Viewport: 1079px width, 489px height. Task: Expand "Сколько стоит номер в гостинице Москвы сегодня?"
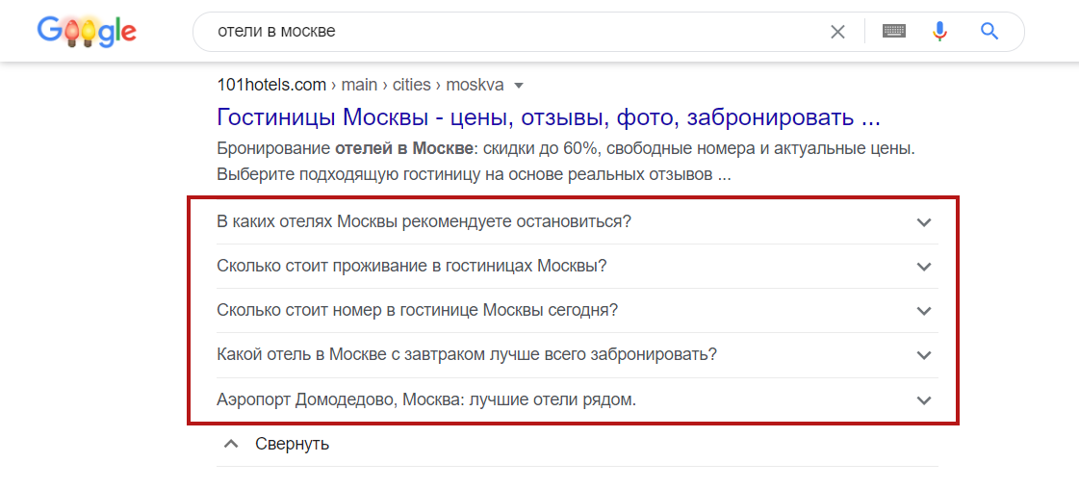pos(417,310)
